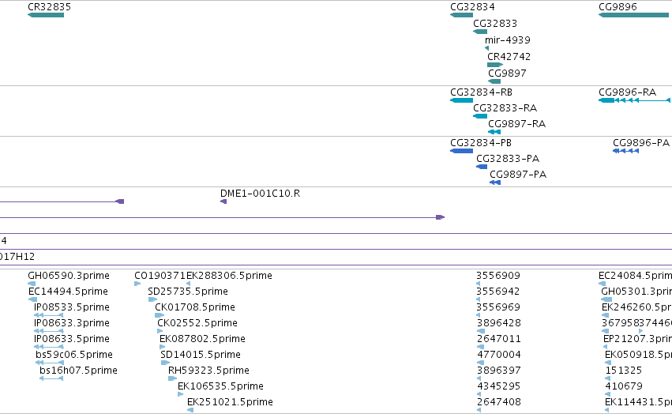Click feature label 4770004
Image resolution: width=672 pixels, height=414 pixels.
click(x=499, y=355)
